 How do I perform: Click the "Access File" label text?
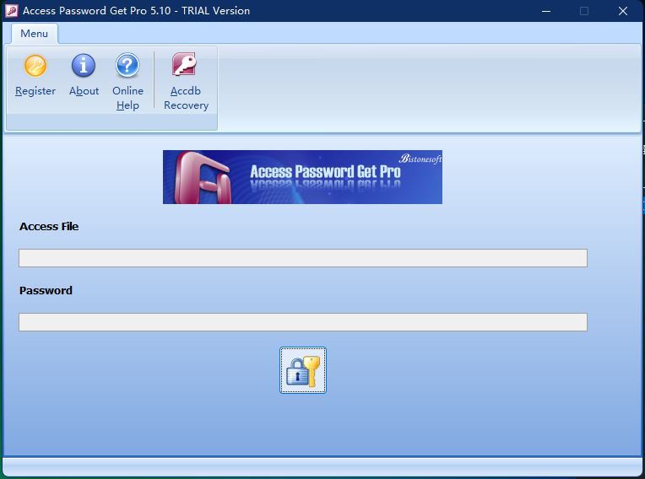pyautogui.click(x=49, y=226)
